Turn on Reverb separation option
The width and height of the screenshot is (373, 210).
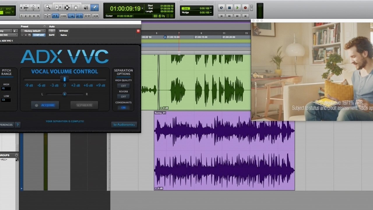click(x=124, y=97)
